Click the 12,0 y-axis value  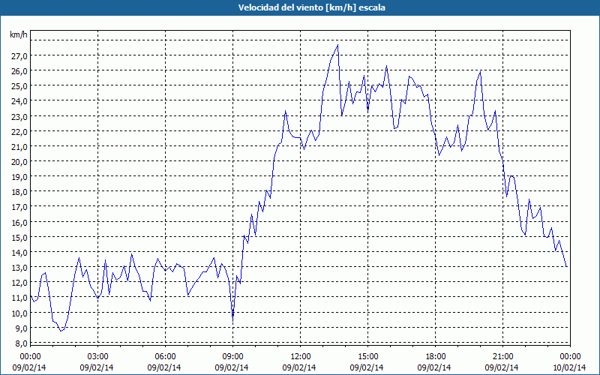[19, 283]
